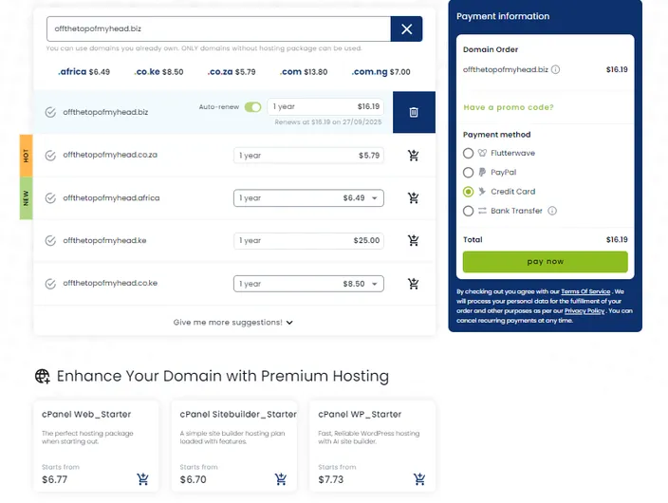This screenshot has width=668, height=503.
Task: Open the 1 year $25.00 period selector
Action: coord(308,241)
